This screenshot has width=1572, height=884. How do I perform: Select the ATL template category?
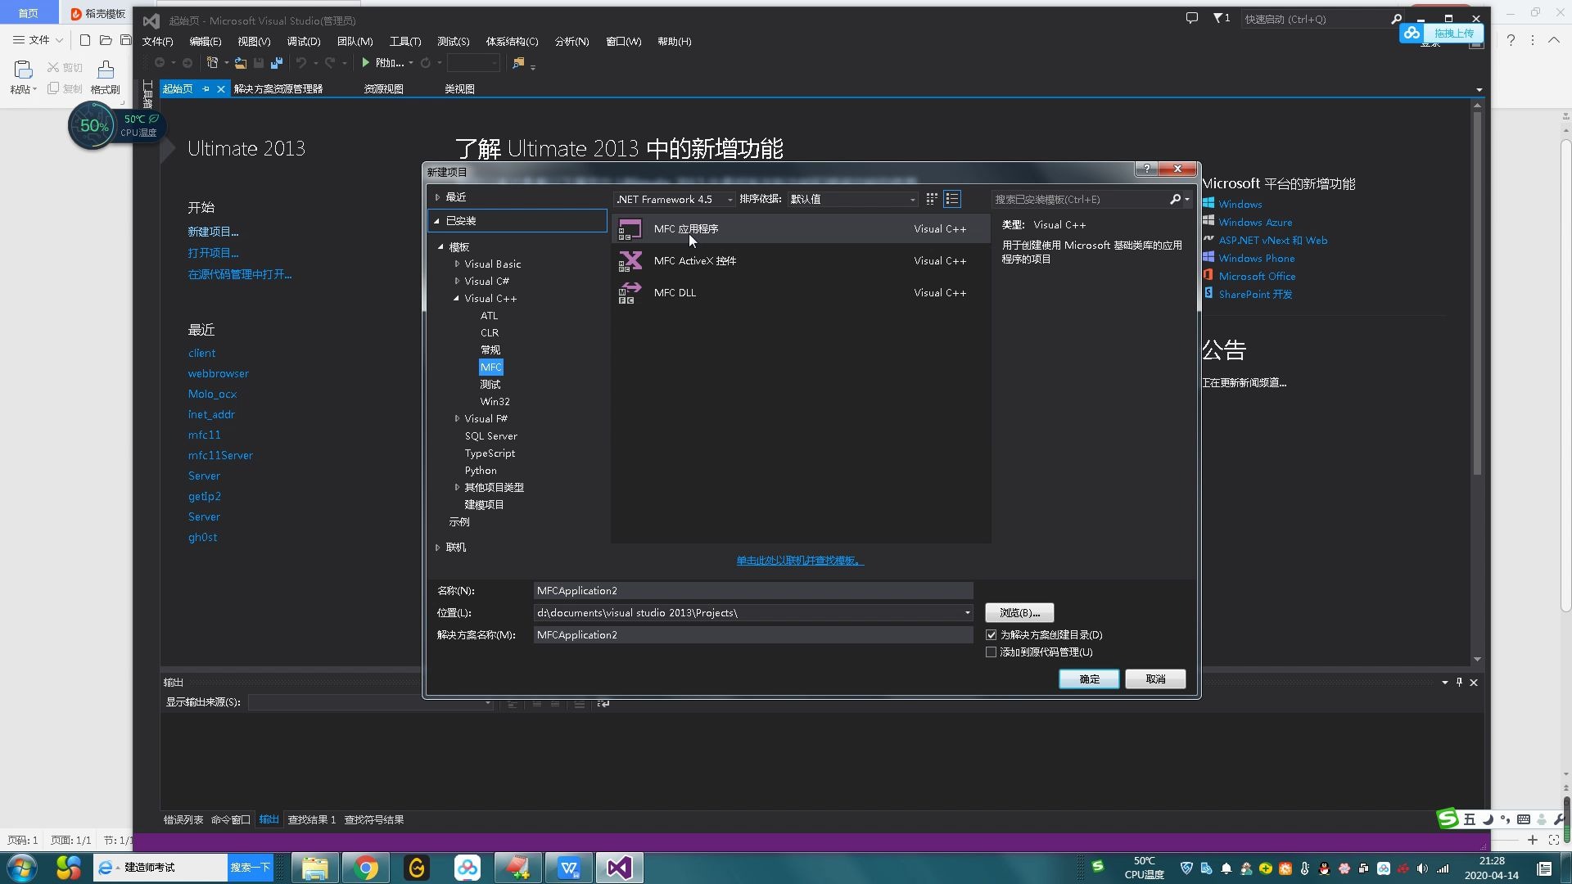pyautogui.click(x=489, y=316)
